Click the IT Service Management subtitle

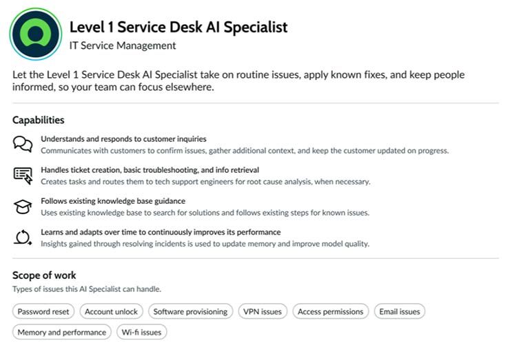click(x=123, y=45)
